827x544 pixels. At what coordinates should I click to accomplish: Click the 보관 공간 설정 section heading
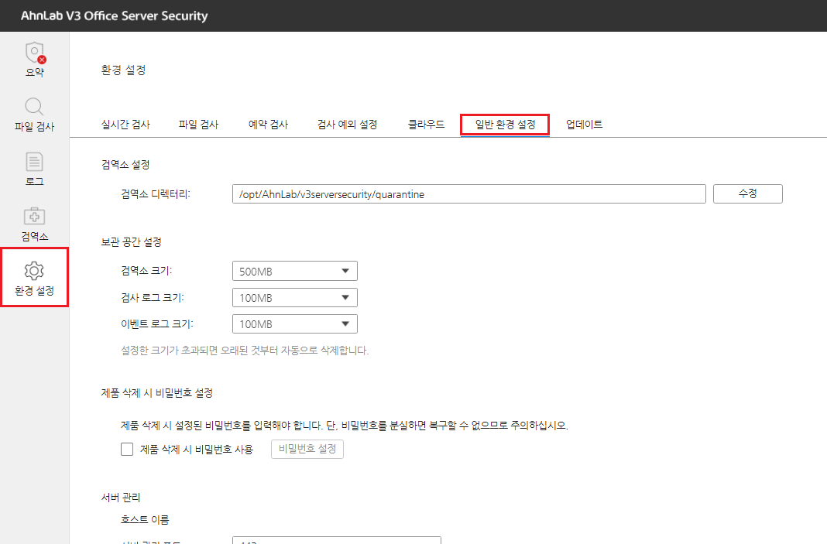tap(132, 242)
